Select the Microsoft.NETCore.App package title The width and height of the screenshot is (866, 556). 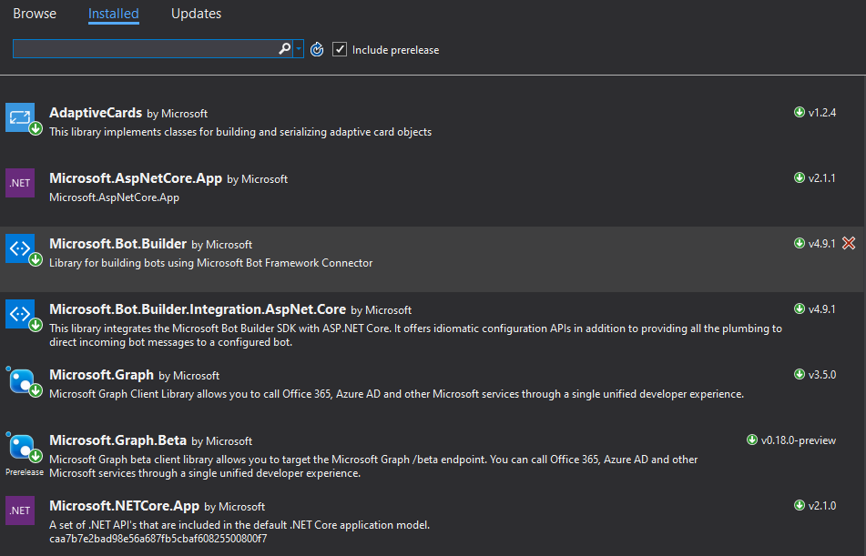[x=124, y=506]
